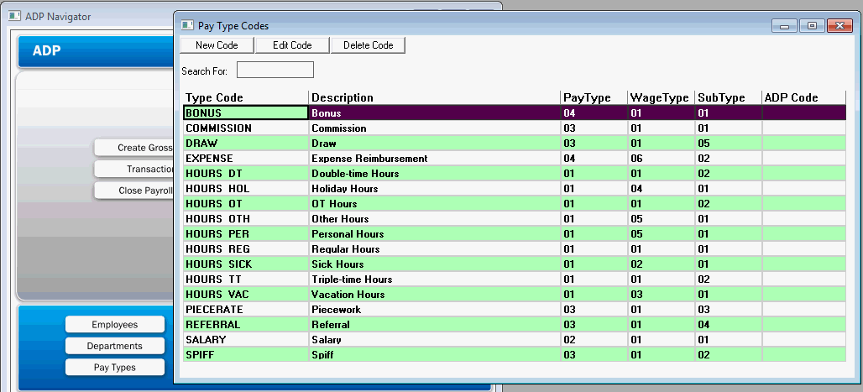Select the HOURS TT type code row
The height and width of the screenshot is (392, 863).
(514, 280)
